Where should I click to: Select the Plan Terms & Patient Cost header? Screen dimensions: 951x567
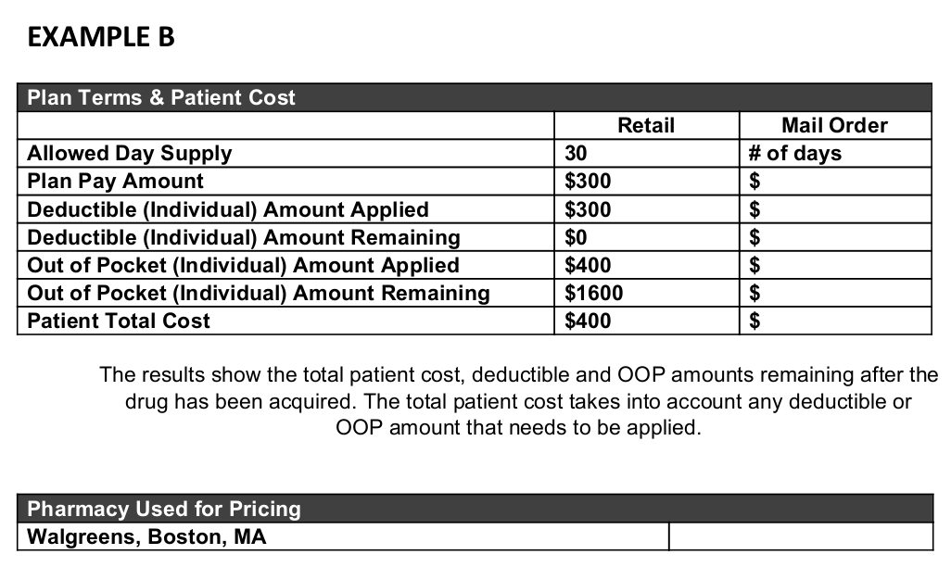[x=475, y=97]
